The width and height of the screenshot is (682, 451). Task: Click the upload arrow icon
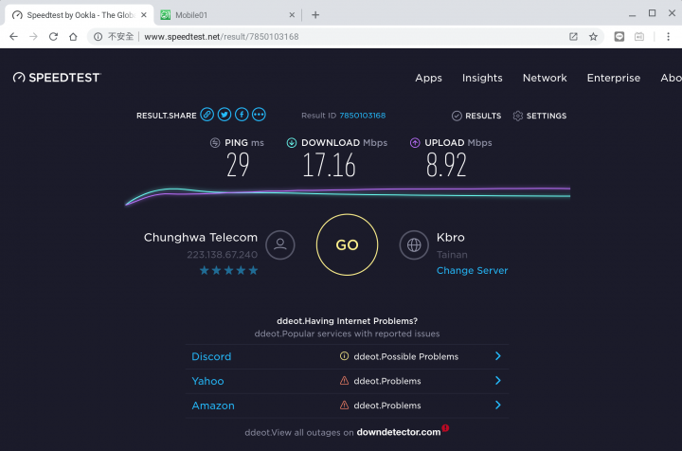(x=415, y=143)
